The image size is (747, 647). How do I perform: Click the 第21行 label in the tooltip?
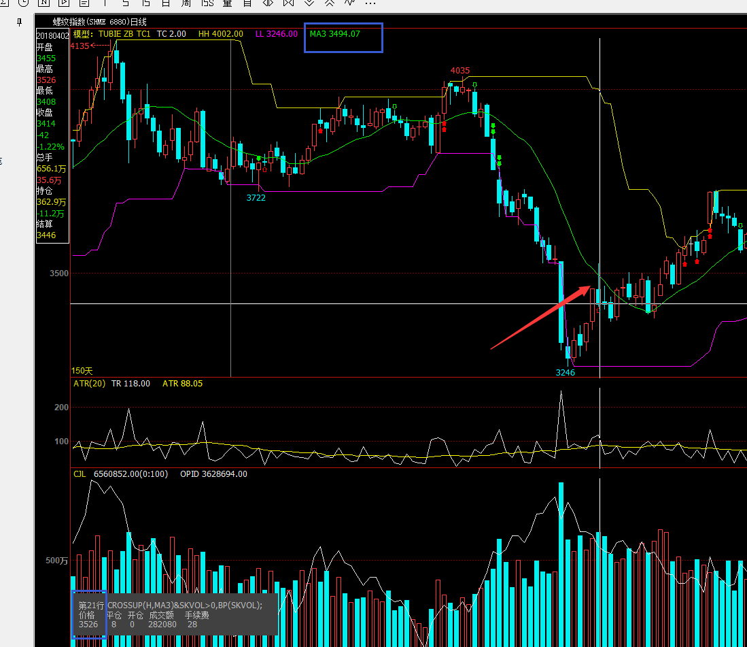(91, 605)
